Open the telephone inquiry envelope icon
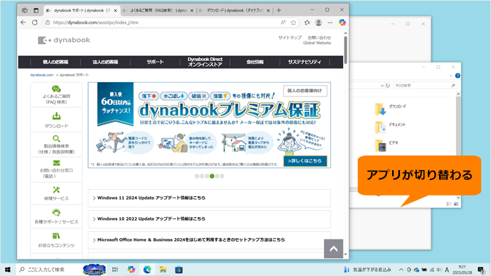Screen dimensions: 491x276 coord(56,163)
